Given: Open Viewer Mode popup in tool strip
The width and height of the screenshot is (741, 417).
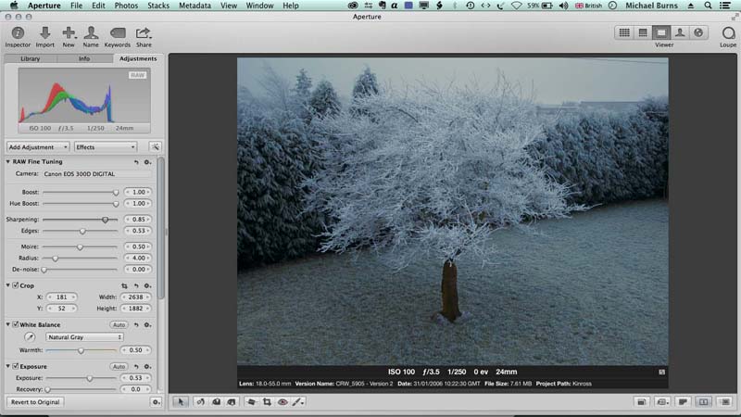Looking at the screenshot, I should click(662, 402).
